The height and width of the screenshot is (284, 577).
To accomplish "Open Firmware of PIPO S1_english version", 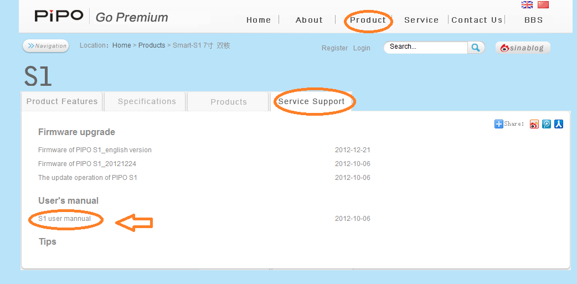I will coord(95,150).
